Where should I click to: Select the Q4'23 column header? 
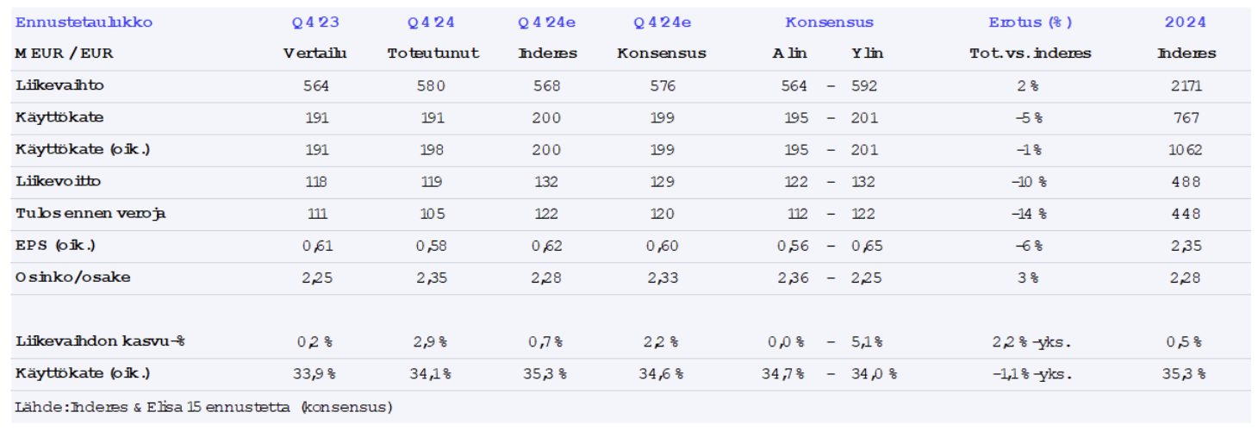click(315, 22)
